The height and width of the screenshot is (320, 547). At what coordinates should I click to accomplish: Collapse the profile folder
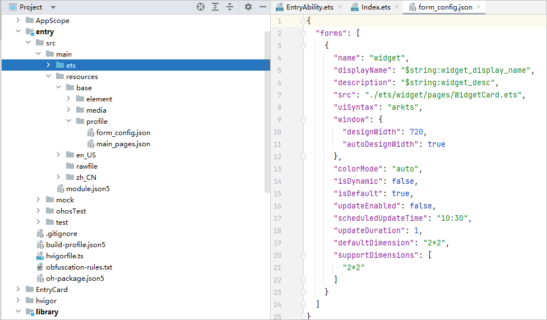pos(69,121)
